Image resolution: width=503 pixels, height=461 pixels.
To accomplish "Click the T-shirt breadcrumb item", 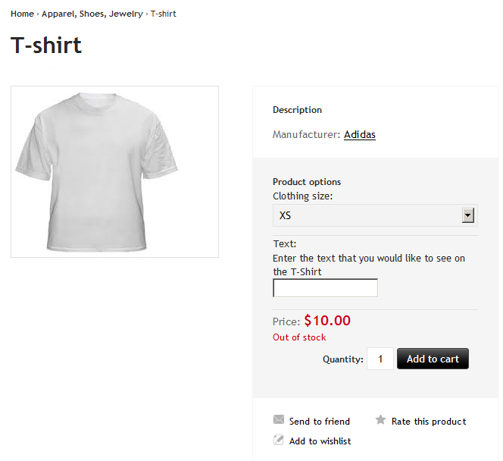I will point(164,14).
